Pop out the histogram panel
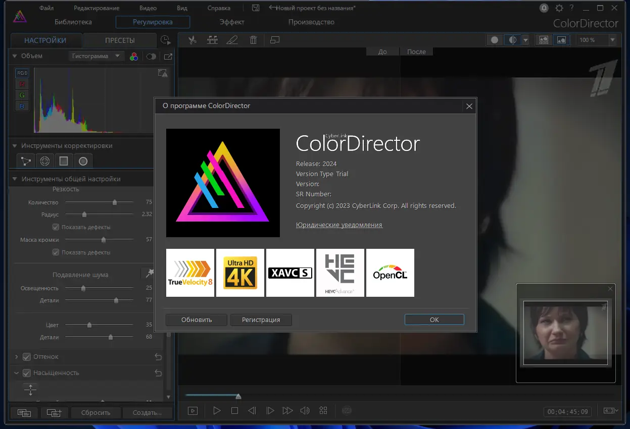The height and width of the screenshot is (429, 630). pos(168,57)
